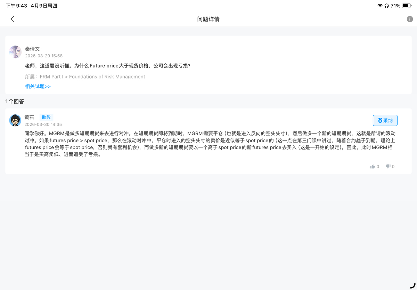The image size is (417, 290).
Task: Open the info icon at top right
Action: point(410,19)
